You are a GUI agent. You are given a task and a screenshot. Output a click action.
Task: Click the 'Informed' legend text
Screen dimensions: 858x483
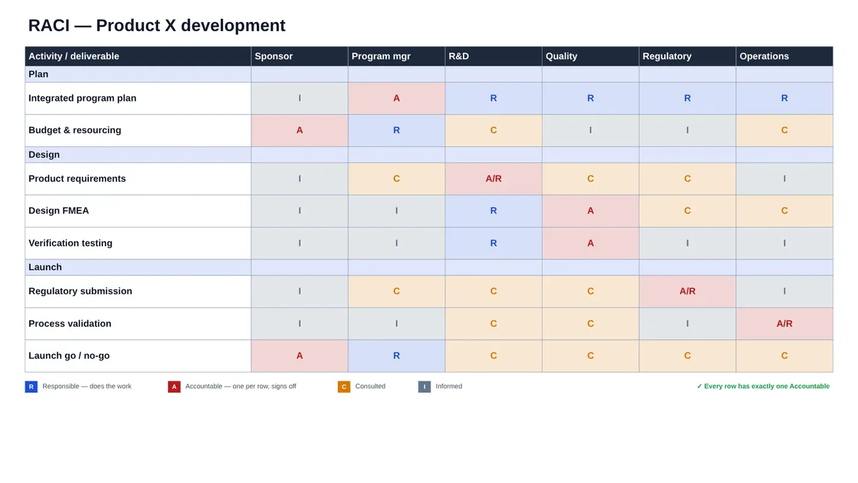[x=449, y=387]
